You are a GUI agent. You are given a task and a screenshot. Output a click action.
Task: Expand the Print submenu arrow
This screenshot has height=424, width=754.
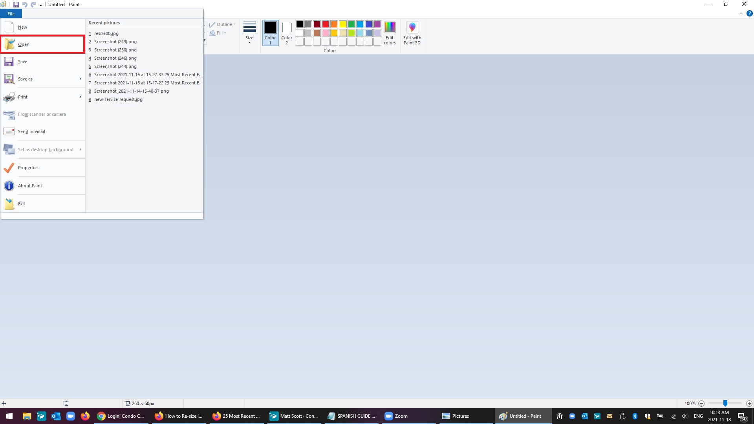pyautogui.click(x=81, y=97)
